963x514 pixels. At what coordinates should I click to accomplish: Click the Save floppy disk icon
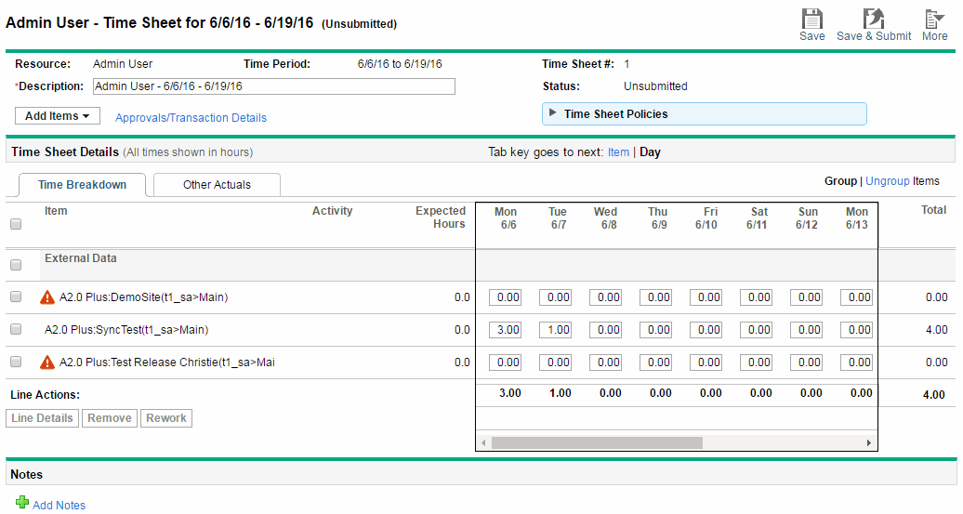coord(811,19)
